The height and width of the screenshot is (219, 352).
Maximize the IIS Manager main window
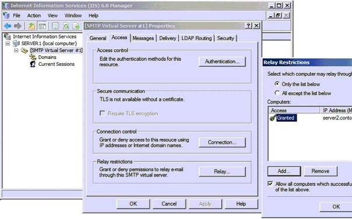point(279,5)
